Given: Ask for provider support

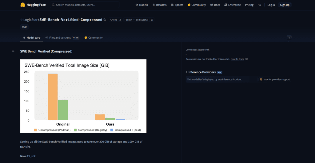Looking at the screenshot, I should 275,80.
